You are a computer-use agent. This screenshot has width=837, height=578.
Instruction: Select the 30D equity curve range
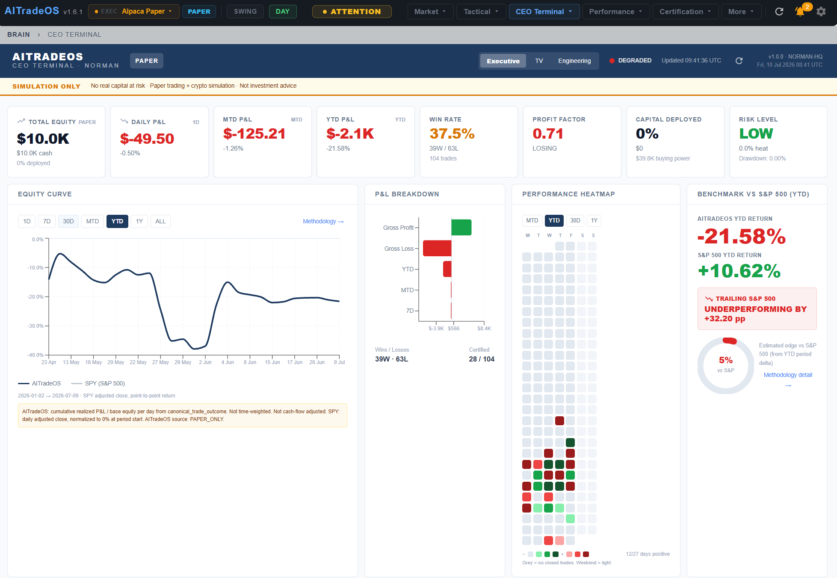coord(68,221)
